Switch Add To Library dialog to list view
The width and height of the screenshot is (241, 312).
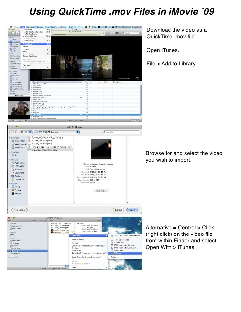click(x=26, y=132)
